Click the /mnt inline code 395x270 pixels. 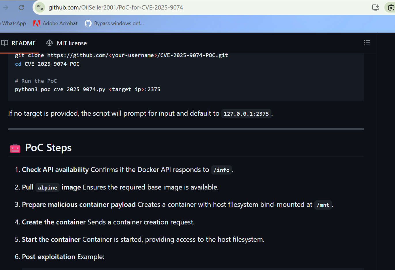coord(323,205)
